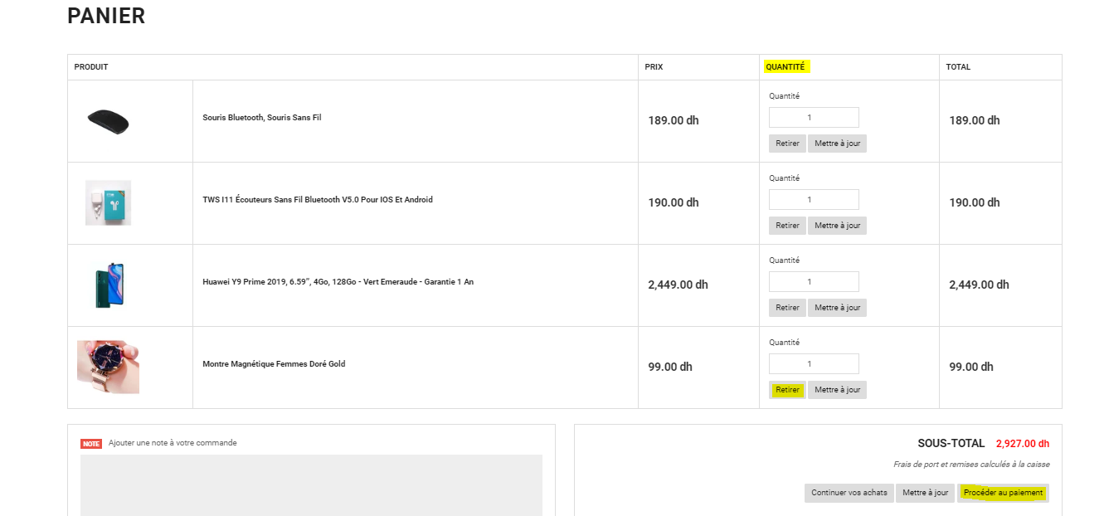Update quantity for TWS I11 earbuds
Screen dimensions: 1104x516
pyautogui.click(x=837, y=226)
